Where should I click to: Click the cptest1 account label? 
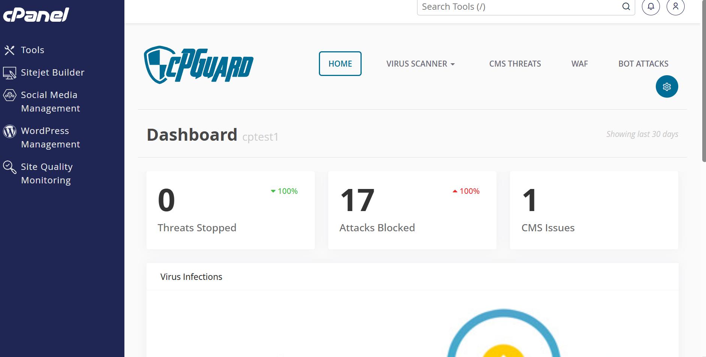(x=260, y=137)
